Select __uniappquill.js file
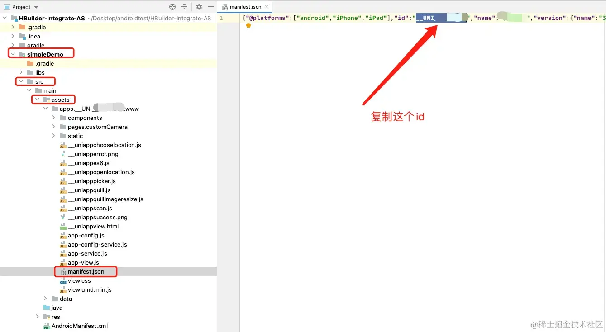 (x=89, y=190)
